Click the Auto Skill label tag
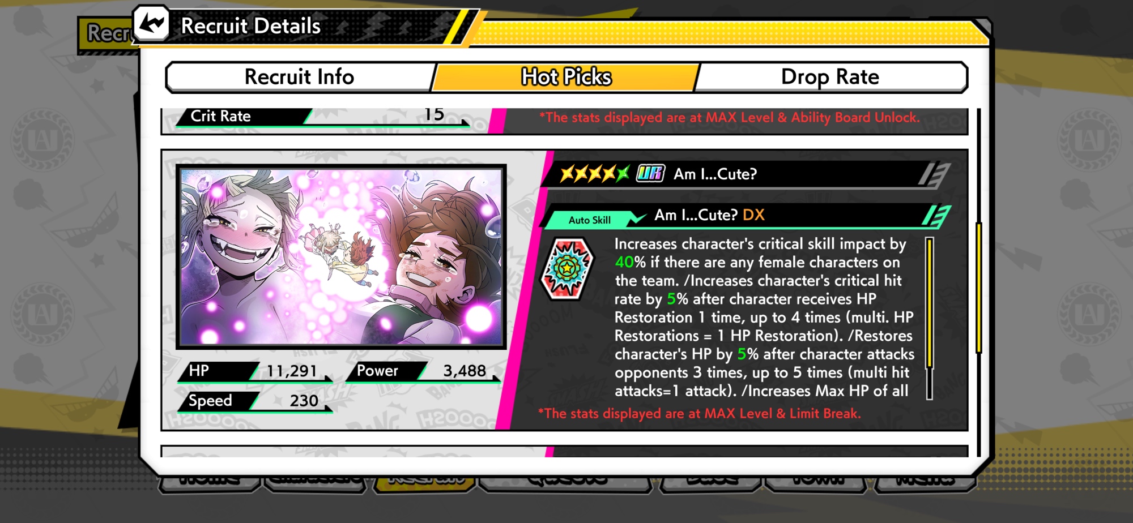 click(x=589, y=220)
